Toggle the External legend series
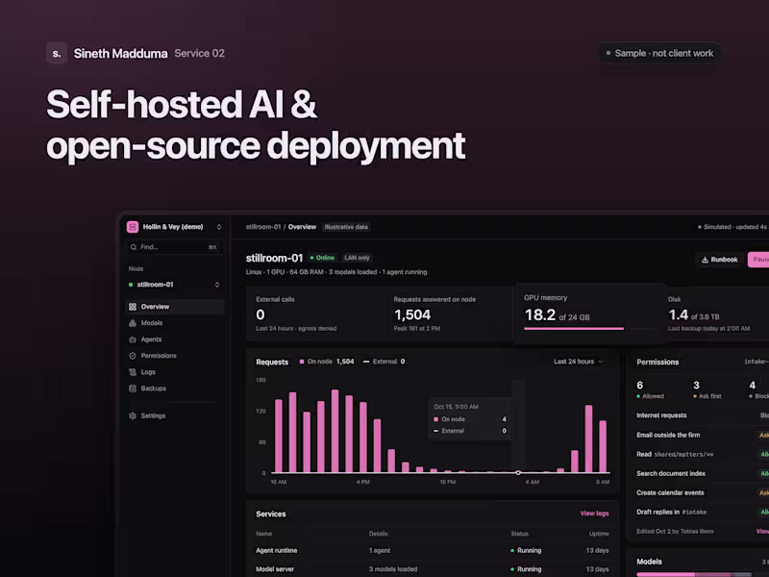The image size is (769, 577). 384,362
